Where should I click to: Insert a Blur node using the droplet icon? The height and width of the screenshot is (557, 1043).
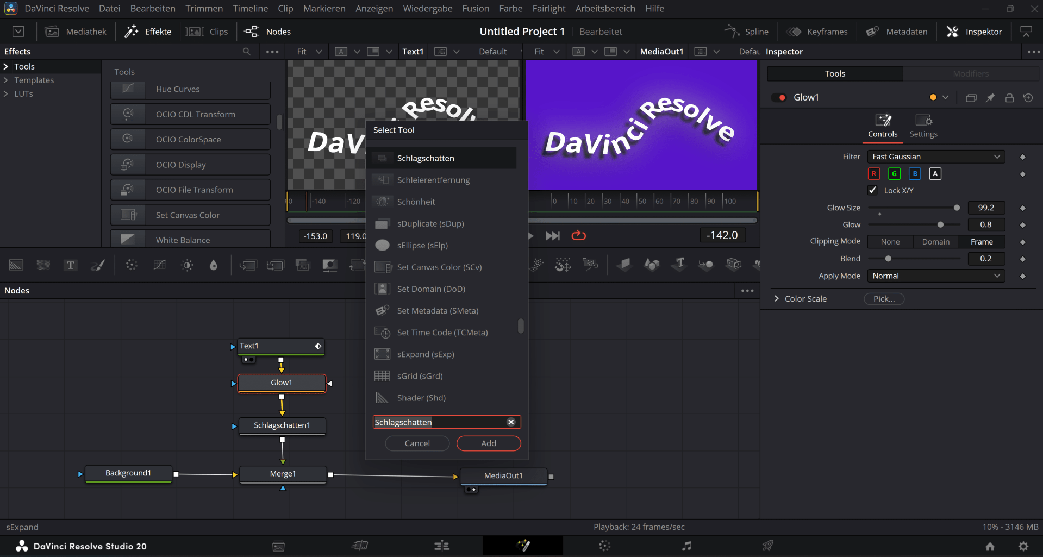pos(213,265)
